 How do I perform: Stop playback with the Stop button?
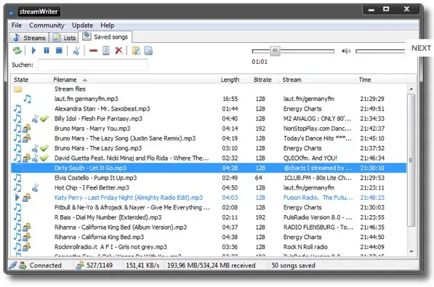[x=59, y=51]
